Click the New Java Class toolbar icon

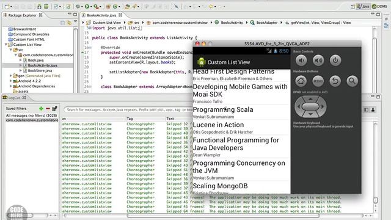[x=115, y=7]
